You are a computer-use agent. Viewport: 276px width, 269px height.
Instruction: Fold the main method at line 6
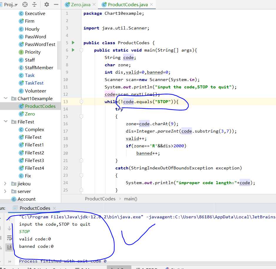point(81,50)
